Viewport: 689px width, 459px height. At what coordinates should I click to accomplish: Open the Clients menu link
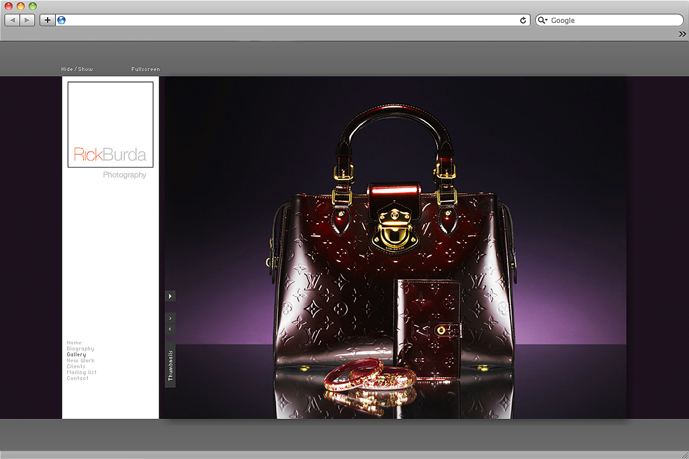tap(76, 366)
